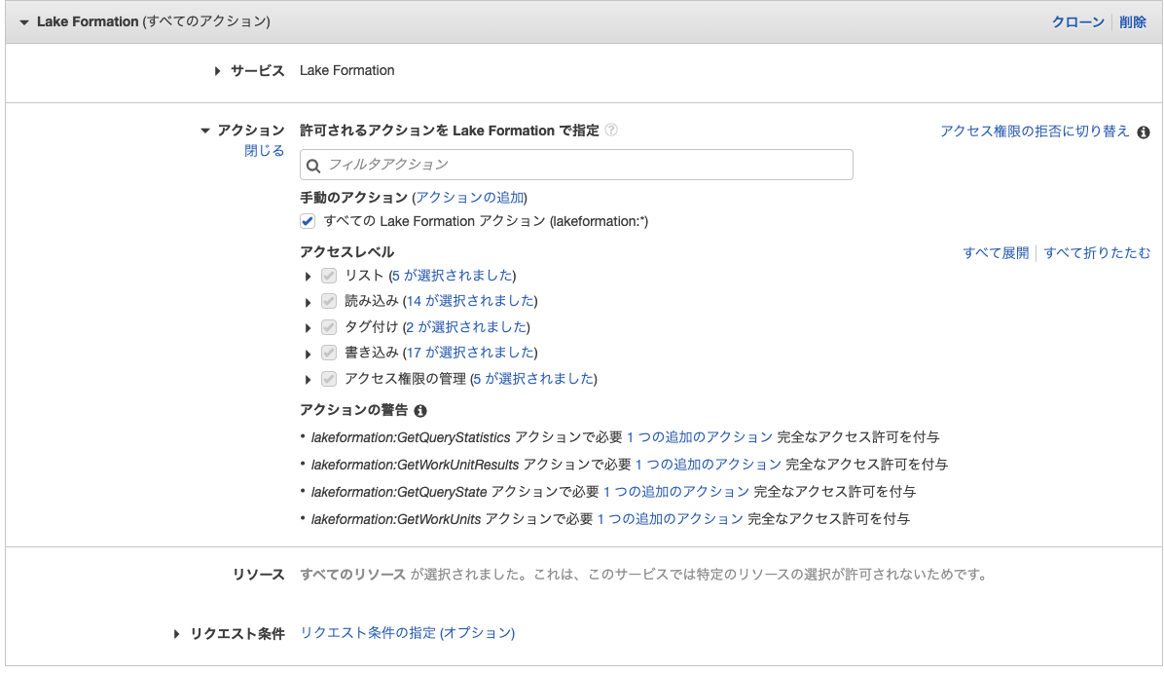This screenshot has height=674, width=1164.
Task: Click リクエスト条件の指定 (オプション) link
Action: pos(408,633)
